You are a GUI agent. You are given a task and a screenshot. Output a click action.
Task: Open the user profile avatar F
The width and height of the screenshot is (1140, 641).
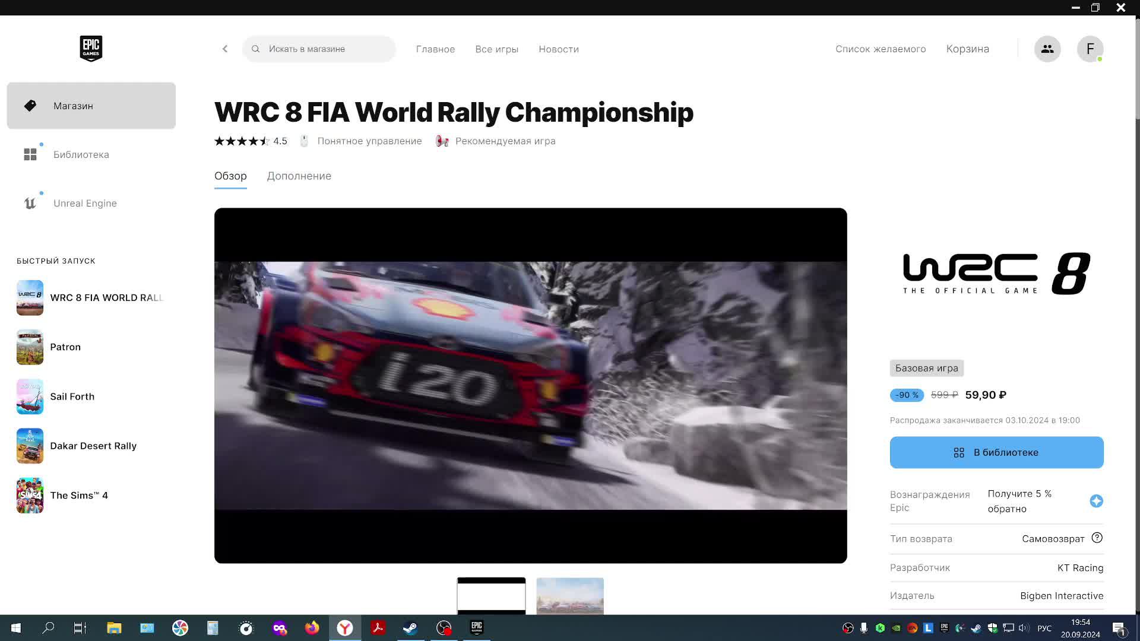click(x=1090, y=49)
